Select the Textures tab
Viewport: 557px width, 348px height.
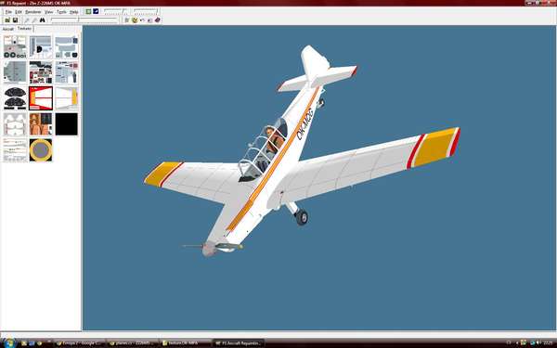[x=24, y=29]
